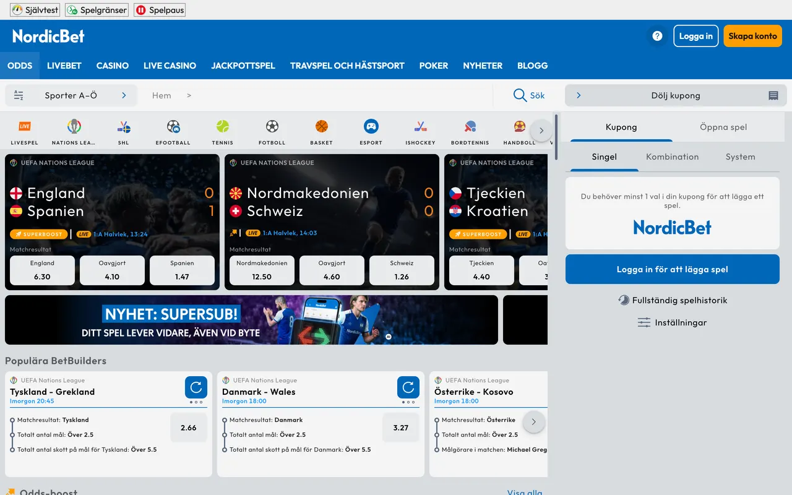Collapse coupon with Dölj kupong
Image resolution: width=792 pixels, height=495 pixels.
click(x=676, y=95)
